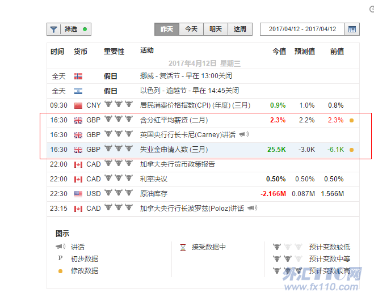Click UK flag in 失业金申请人数 row
Viewport: 374px width, 297px height.
tap(78, 150)
